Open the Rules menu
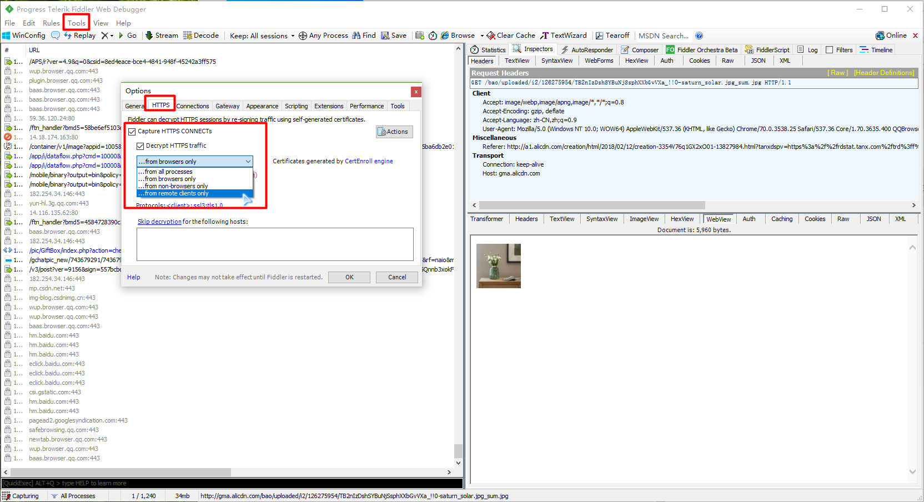This screenshot has height=502, width=924. click(x=51, y=23)
